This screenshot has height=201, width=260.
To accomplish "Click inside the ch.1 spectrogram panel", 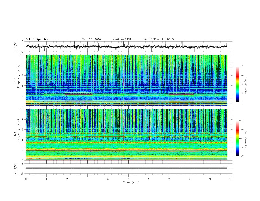I will pyautogui.click(x=126, y=80).
